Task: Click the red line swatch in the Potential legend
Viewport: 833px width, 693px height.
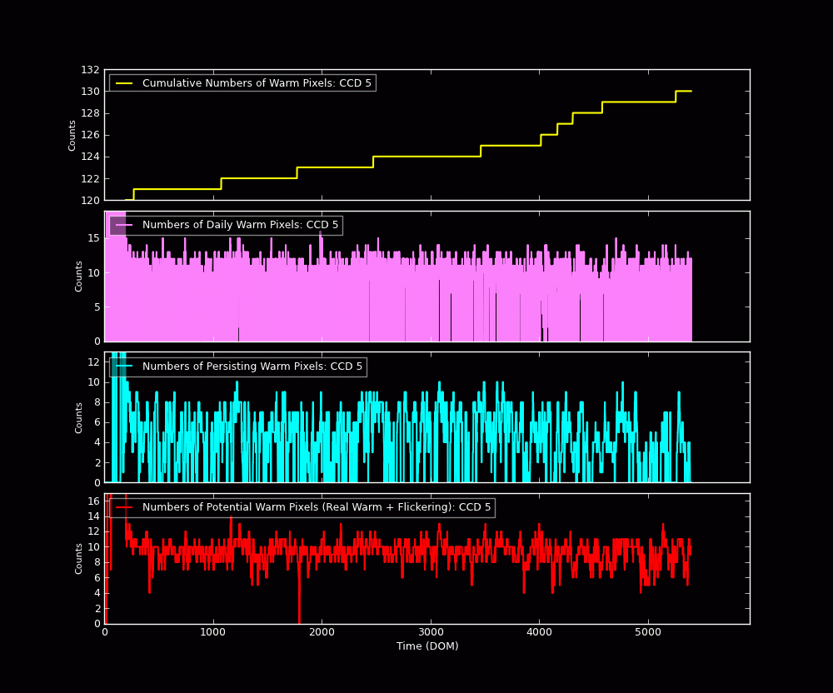Action: pyautogui.click(x=124, y=507)
